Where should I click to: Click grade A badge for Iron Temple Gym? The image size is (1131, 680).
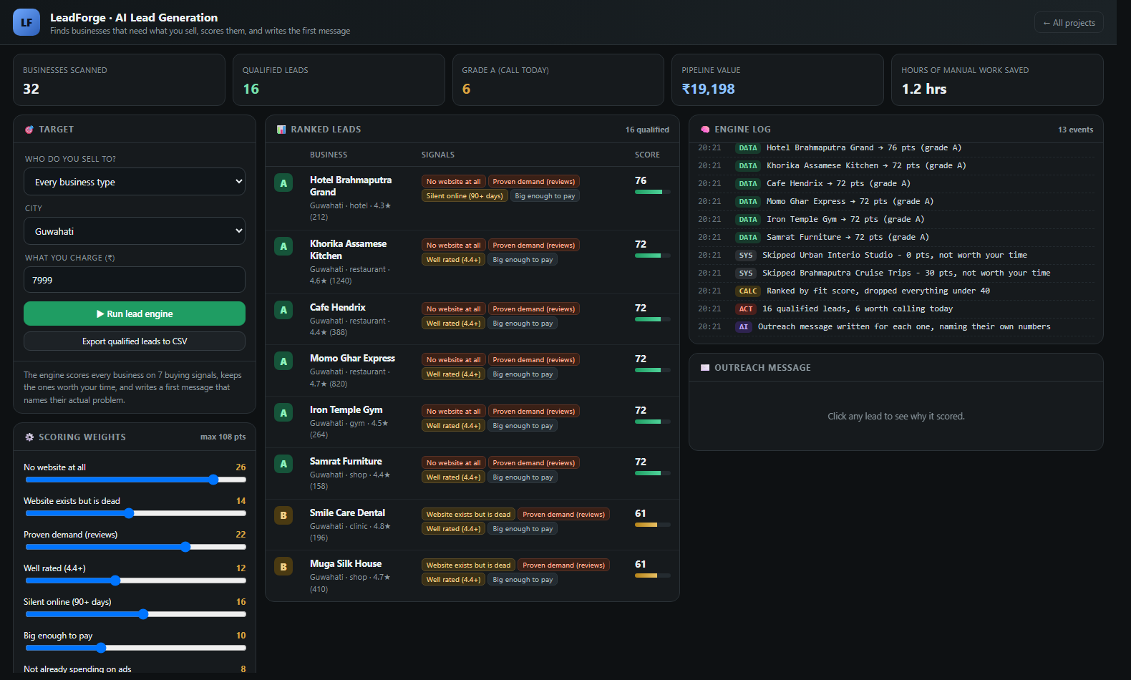click(283, 413)
